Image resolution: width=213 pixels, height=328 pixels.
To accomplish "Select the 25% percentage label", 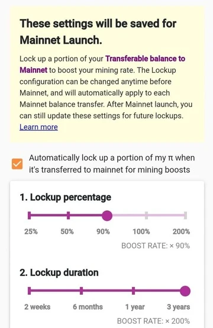I will (x=31, y=231).
